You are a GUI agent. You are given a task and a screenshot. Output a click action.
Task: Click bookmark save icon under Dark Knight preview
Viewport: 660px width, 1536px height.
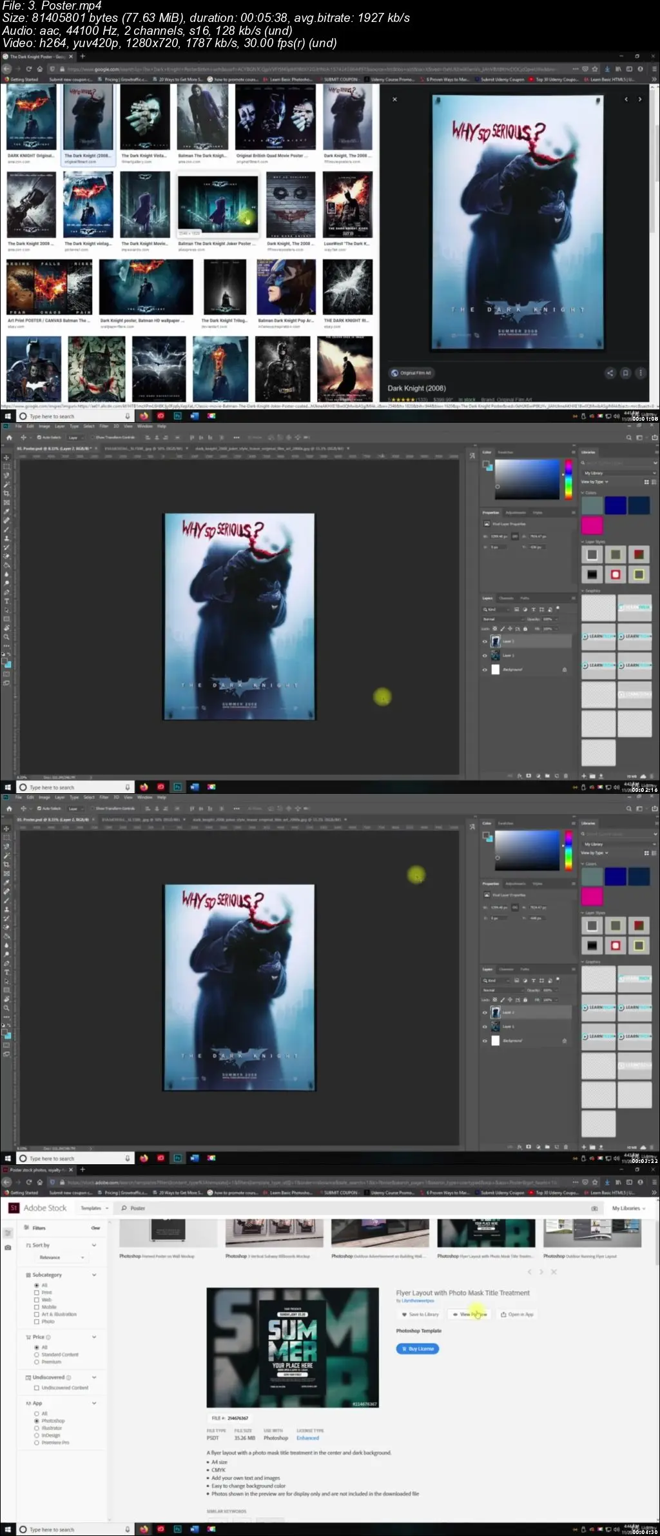pyautogui.click(x=625, y=373)
